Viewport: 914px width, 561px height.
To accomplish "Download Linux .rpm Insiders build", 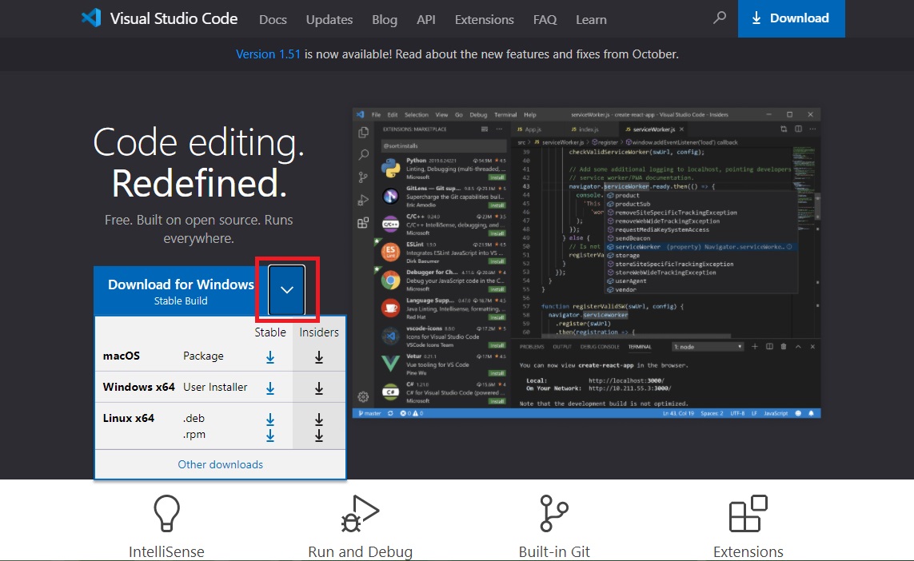I will (x=319, y=436).
